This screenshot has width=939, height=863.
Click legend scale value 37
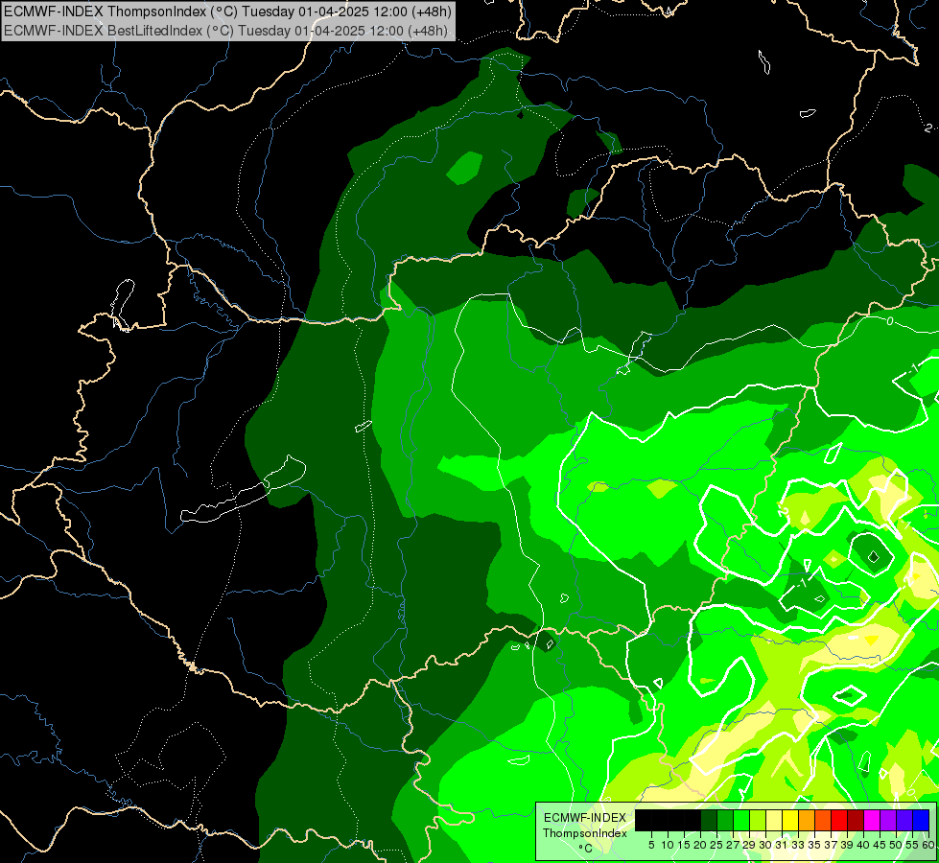830,845
